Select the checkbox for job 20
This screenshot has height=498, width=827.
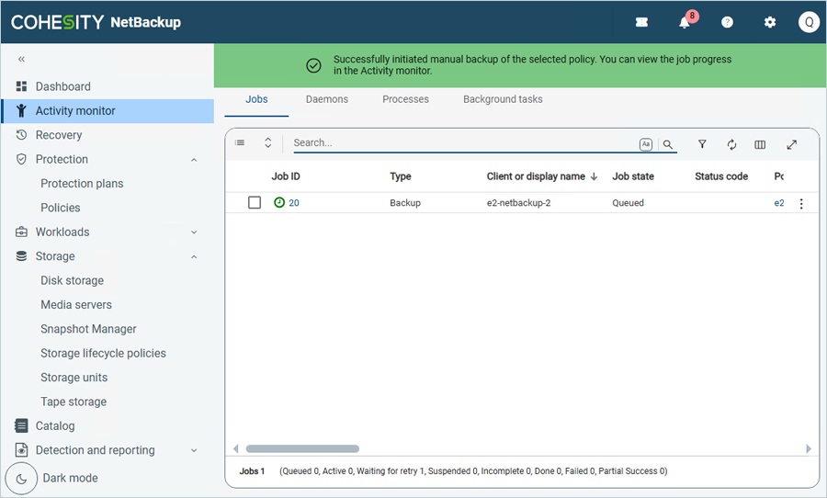click(x=255, y=203)
